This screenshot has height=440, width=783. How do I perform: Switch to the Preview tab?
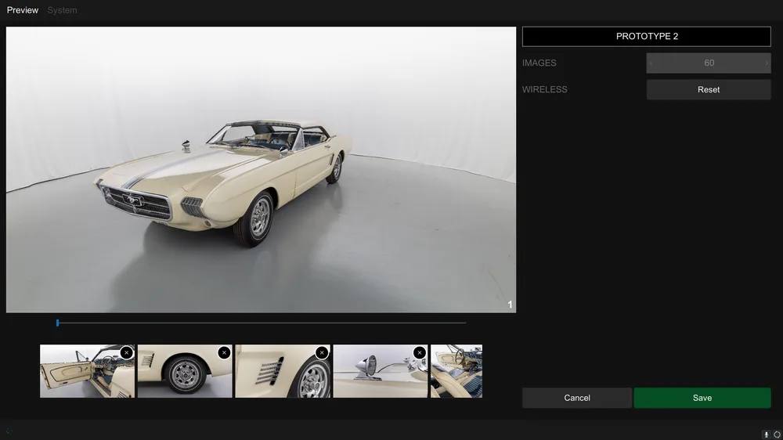[x=23, y=10]
